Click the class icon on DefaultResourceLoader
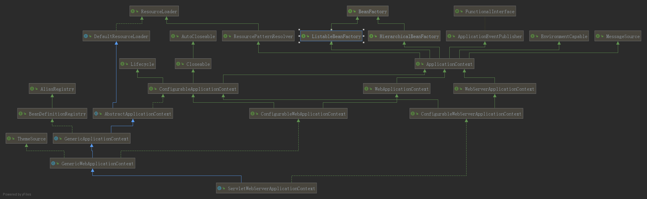Screen dimensions: 647x199 click(86, 36)
